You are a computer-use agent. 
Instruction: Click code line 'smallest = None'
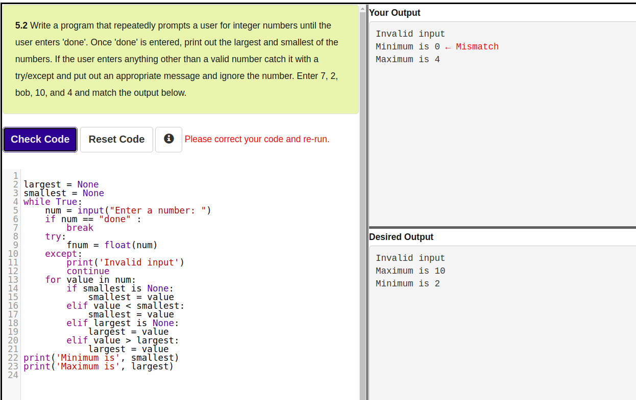64,193
